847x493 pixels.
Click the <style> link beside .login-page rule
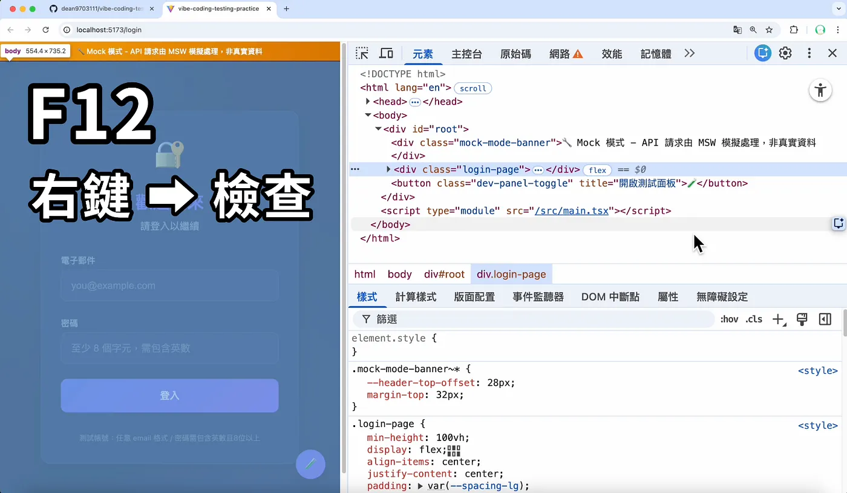point(818,426)
